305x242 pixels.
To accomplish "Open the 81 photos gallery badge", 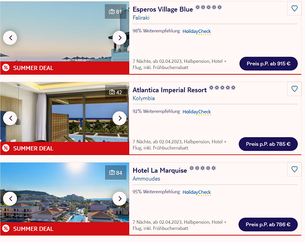I will coord(116,12).
